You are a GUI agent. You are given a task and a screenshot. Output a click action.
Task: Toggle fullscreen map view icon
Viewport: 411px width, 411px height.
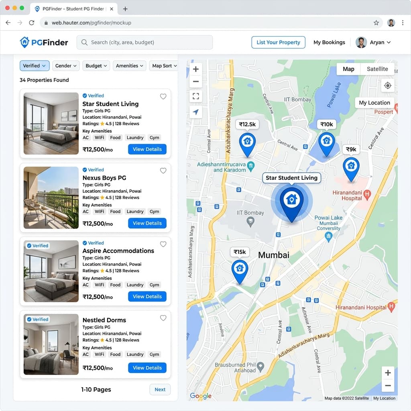[x=195, y=96]
